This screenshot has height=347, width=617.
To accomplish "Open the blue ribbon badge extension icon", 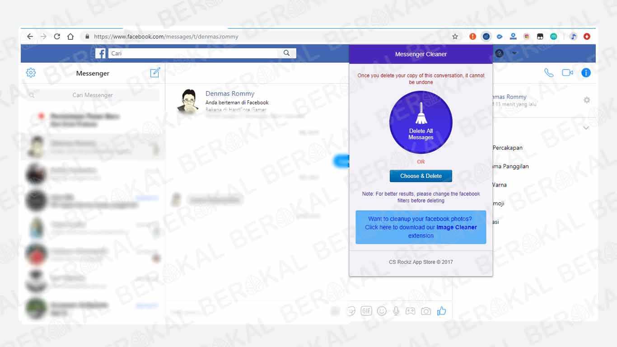I will click(513, 37).
